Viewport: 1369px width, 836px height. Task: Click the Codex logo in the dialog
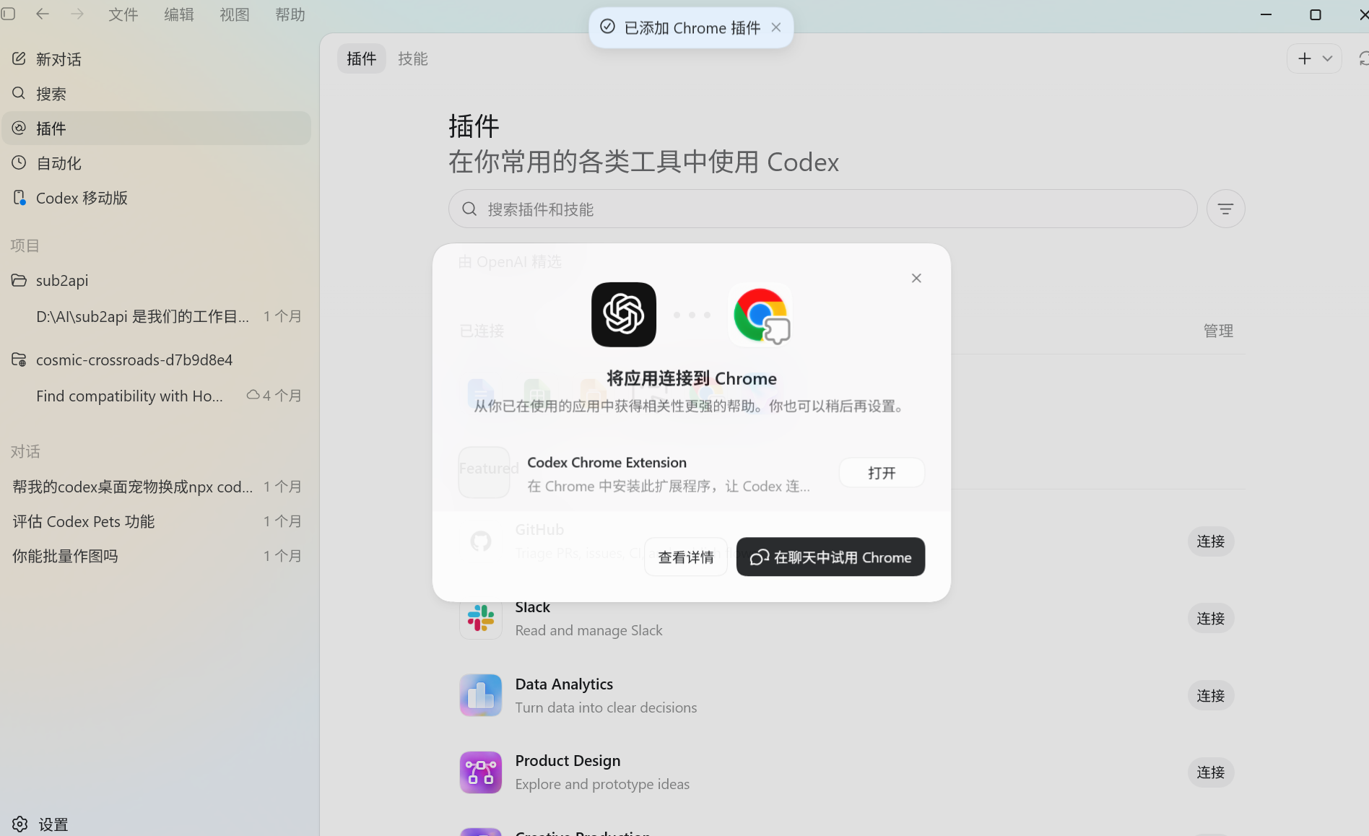(x=624, y=314)
